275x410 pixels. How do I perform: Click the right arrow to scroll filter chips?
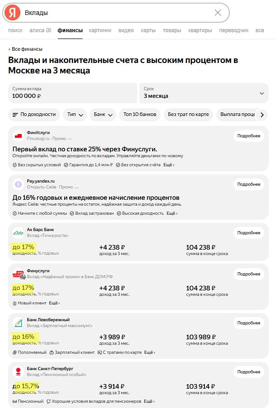(x=262, y=115)
